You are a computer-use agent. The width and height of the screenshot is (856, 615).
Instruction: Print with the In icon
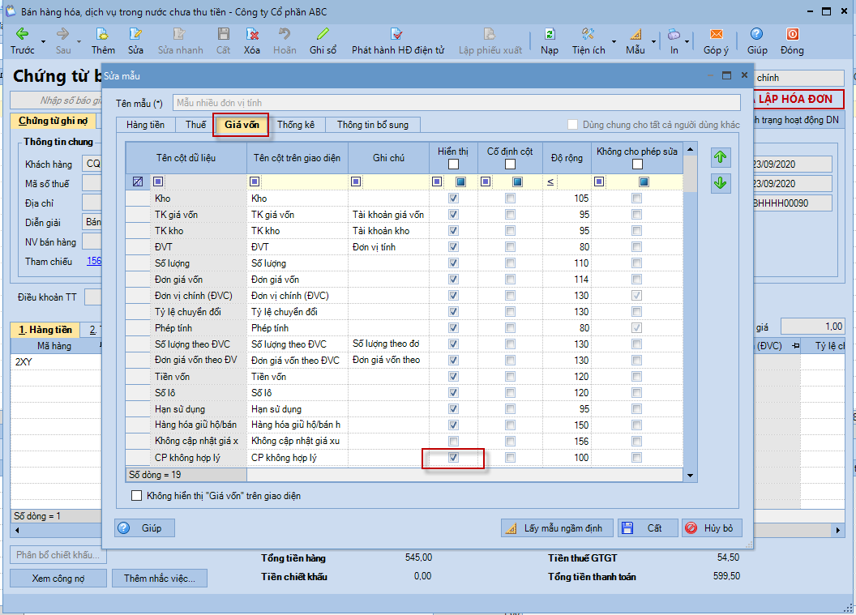click(x=674, y=34)
